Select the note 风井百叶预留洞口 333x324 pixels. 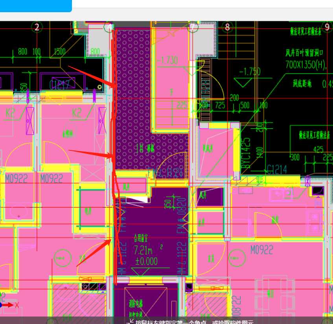(x=304, y=53)
